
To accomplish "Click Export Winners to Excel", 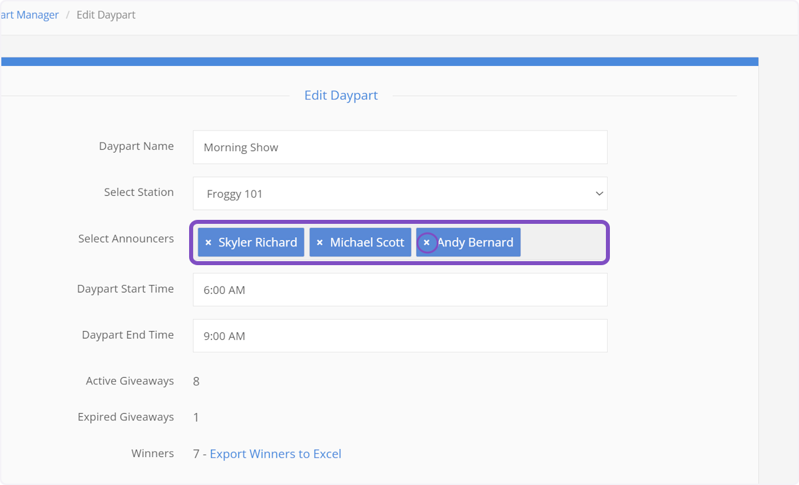I will tap(275, 454).
